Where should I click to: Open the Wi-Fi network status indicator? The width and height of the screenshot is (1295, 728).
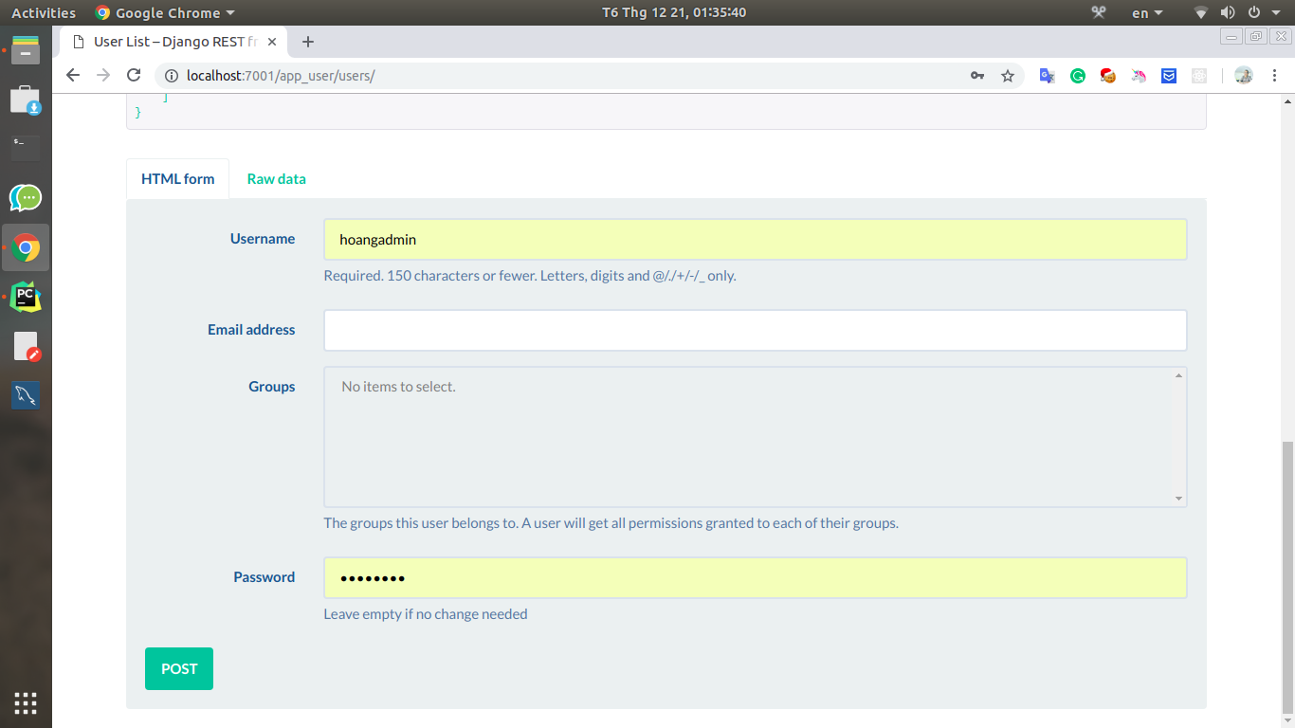tap(1201, 12)
